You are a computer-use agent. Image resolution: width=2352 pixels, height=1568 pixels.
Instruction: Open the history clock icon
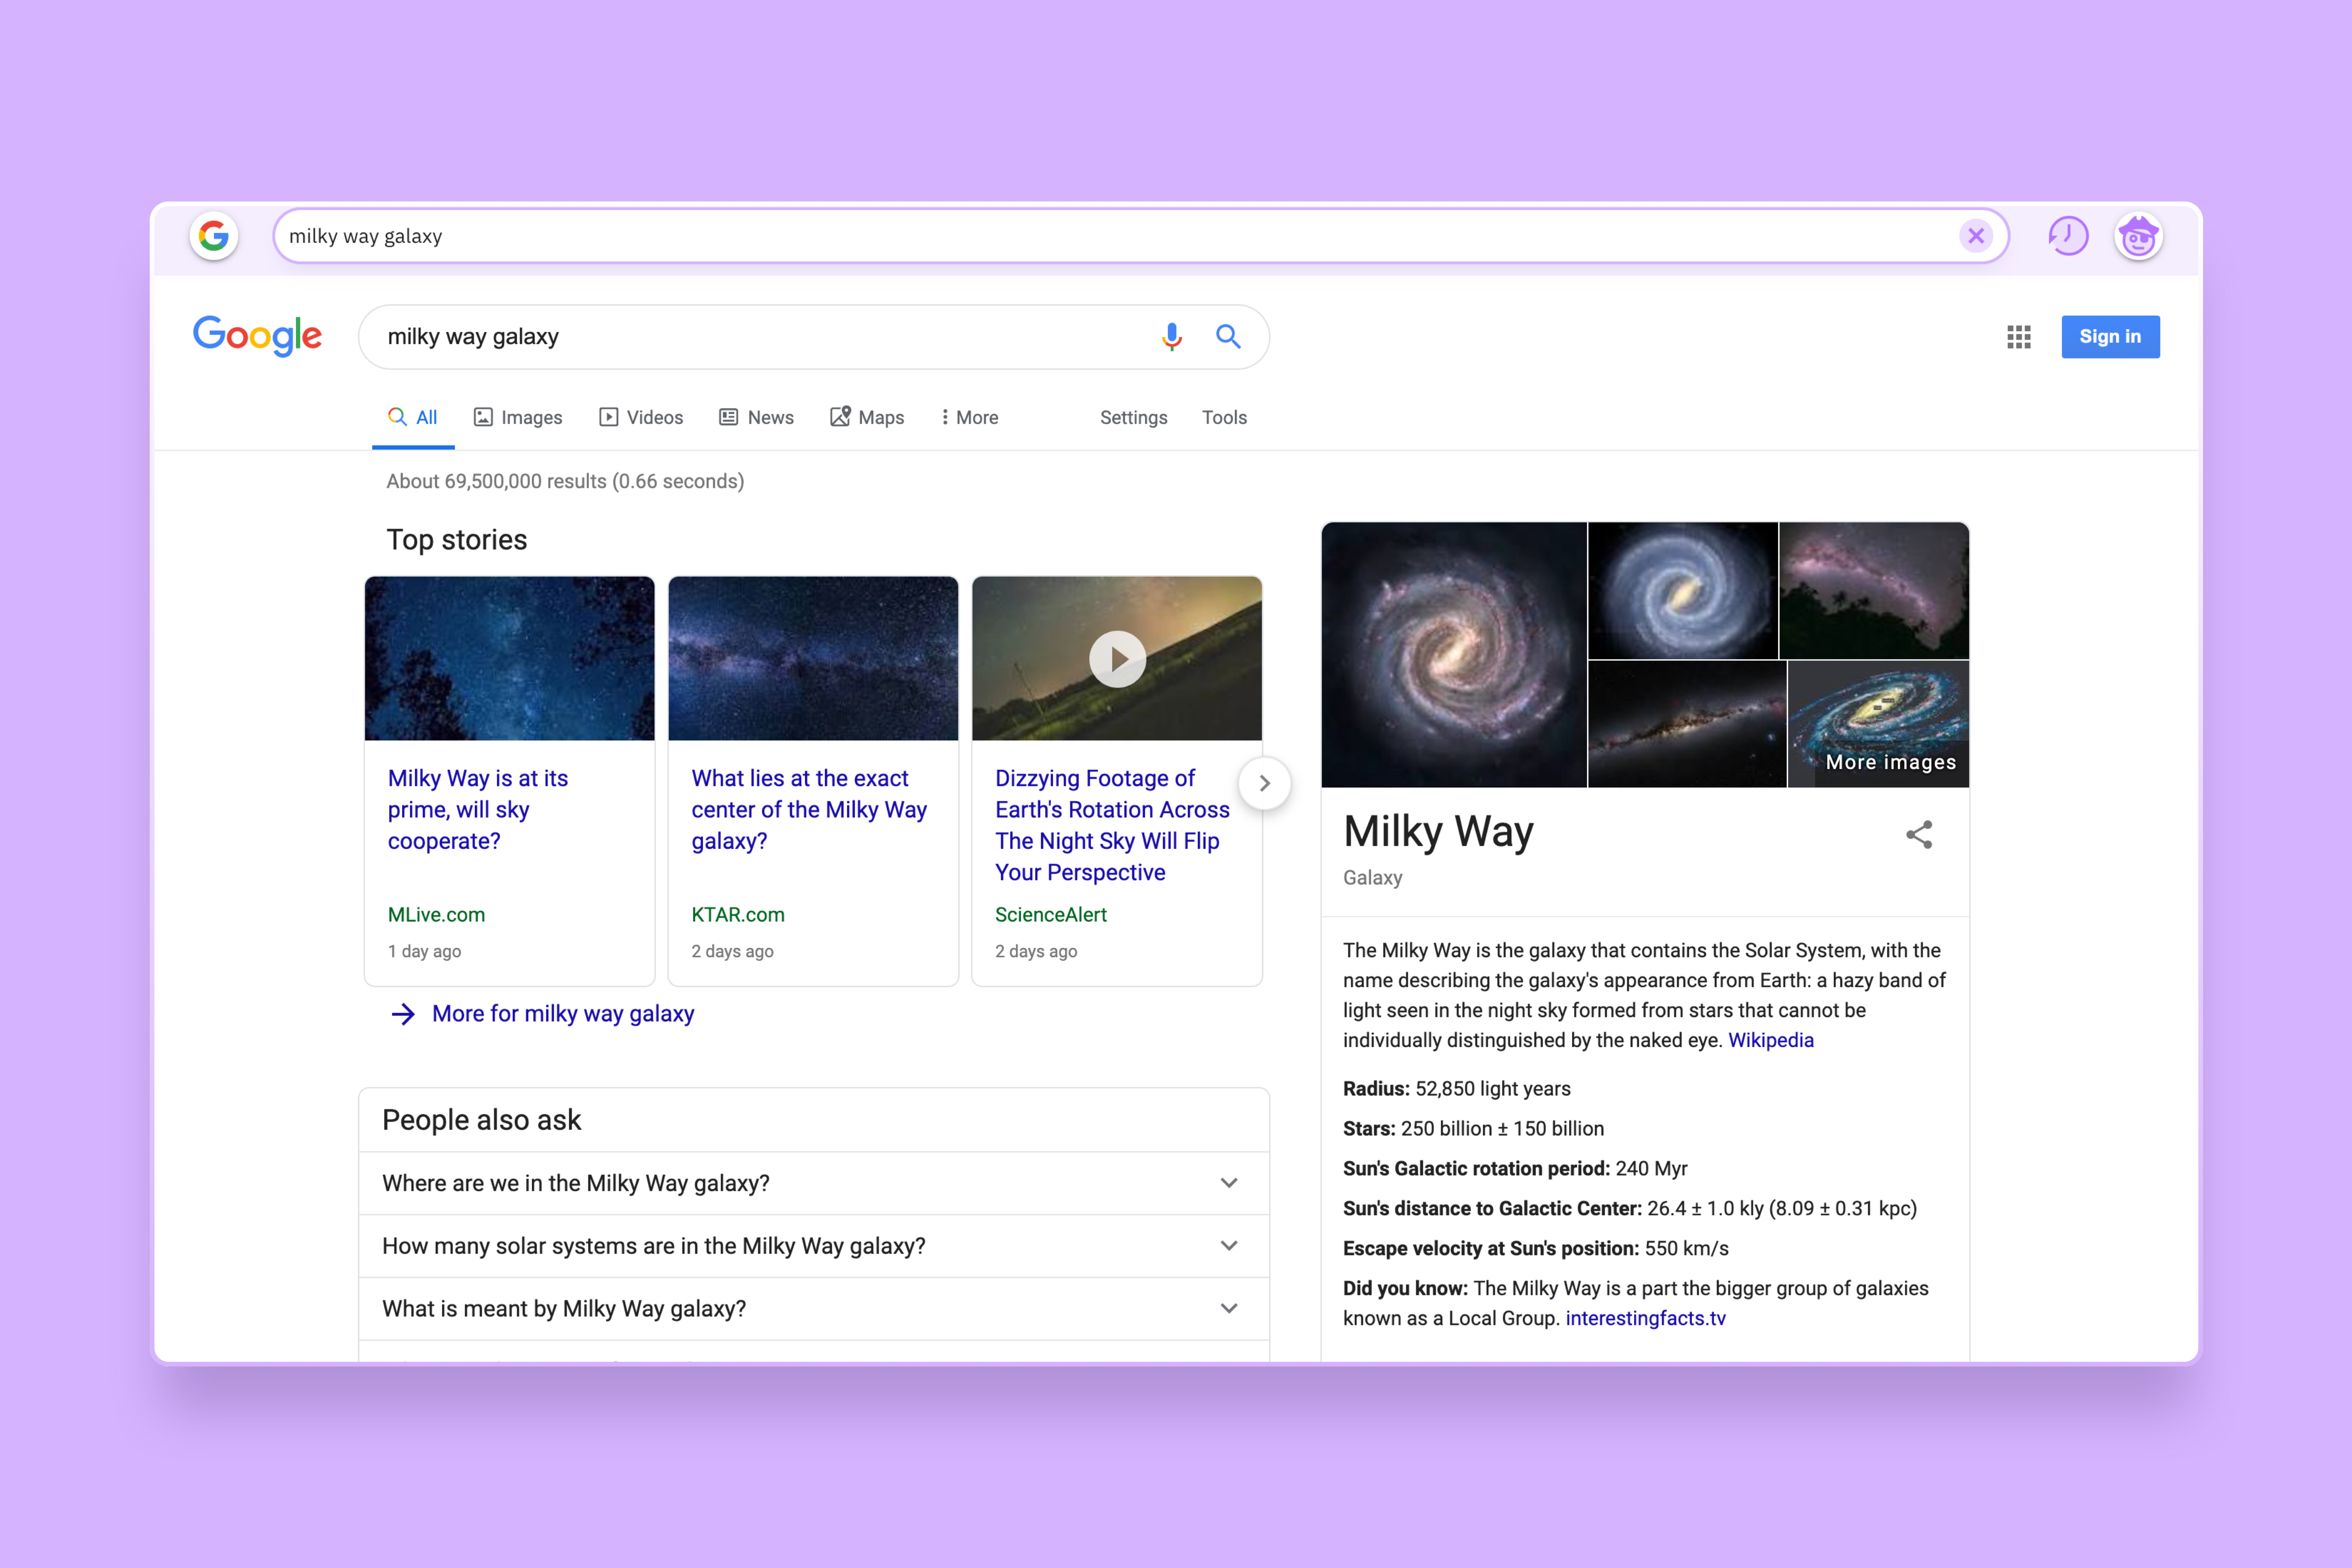[2067, 236]
